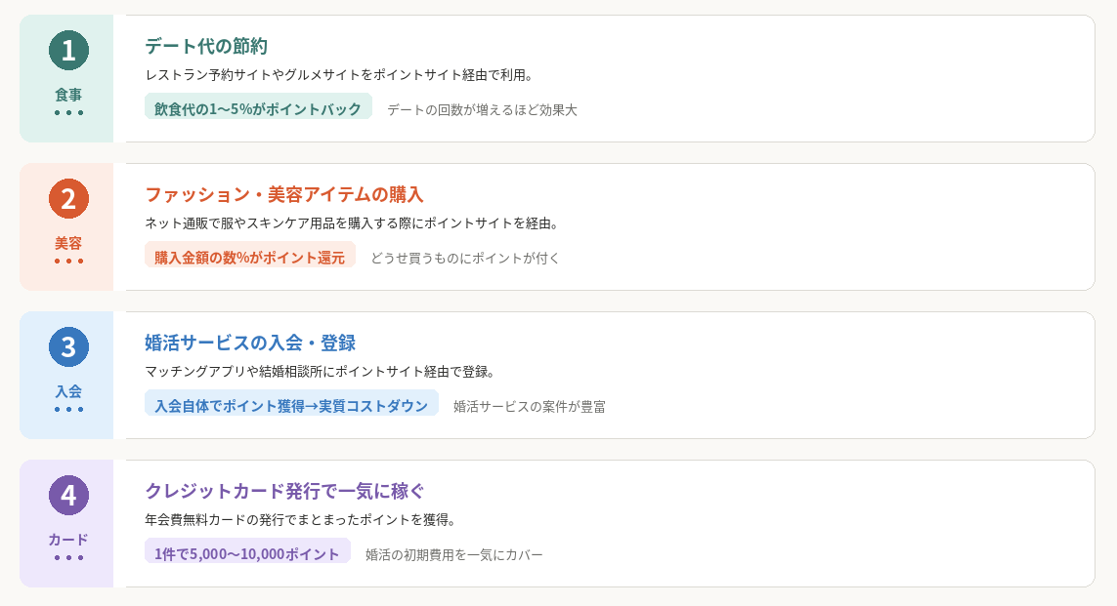The image size is (1117, 606).
Task: Click the 1件で5,000〜10,000ポイント badge
Action: click(247, 553)
